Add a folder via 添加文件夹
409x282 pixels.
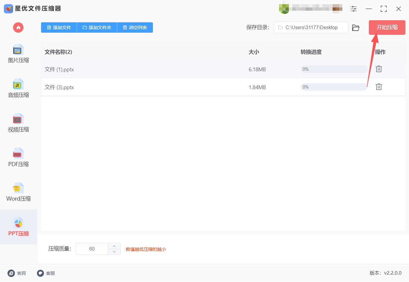click(x=97, y=27)
